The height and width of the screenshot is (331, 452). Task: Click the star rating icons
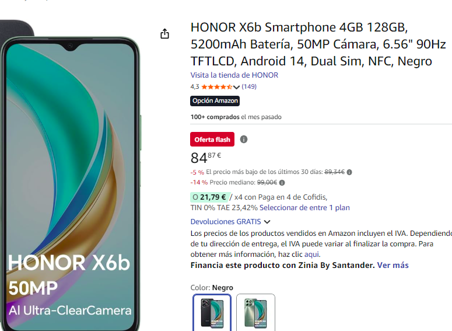click(216, 87)
